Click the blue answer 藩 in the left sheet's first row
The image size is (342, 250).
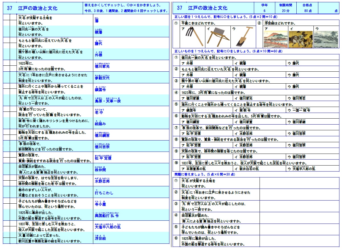click(x=97, y=20)
